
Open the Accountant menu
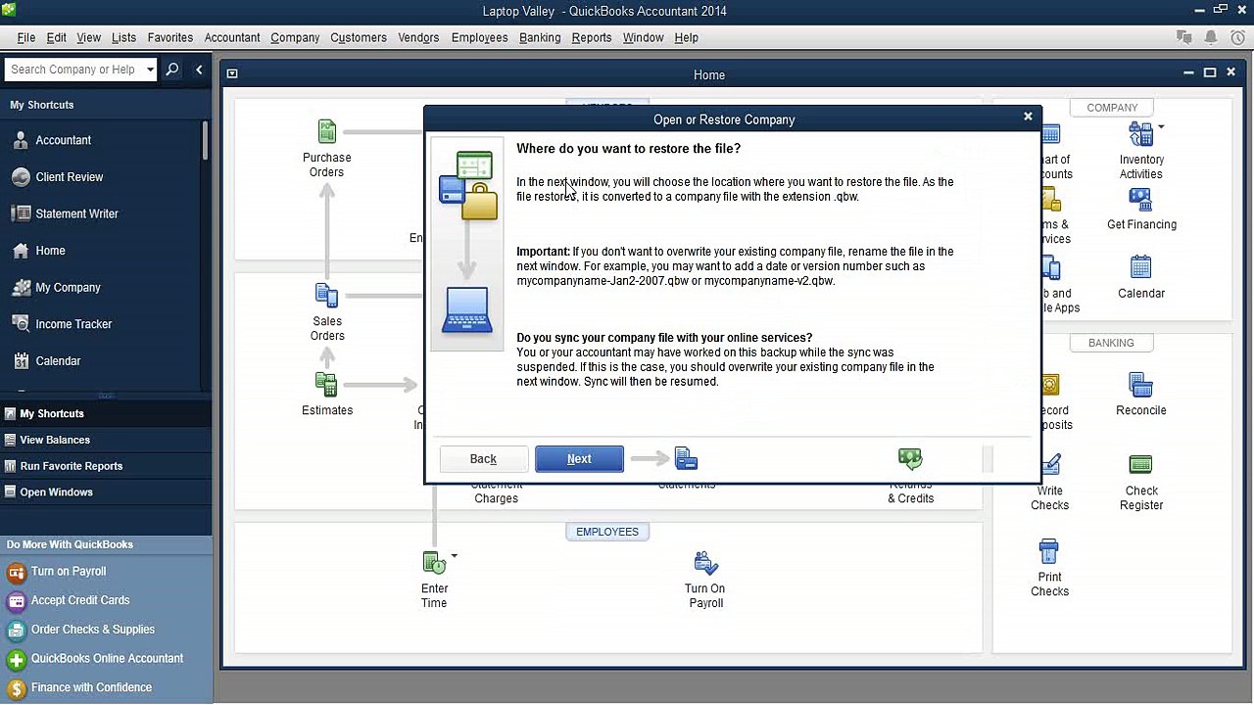click(232, 37)
